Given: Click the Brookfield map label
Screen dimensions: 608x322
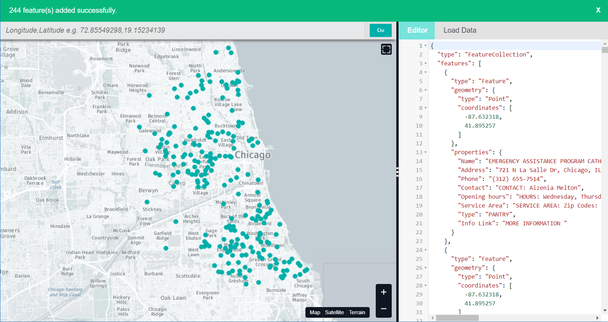Looking at the screenshot, I should click(x=116, y=209).
